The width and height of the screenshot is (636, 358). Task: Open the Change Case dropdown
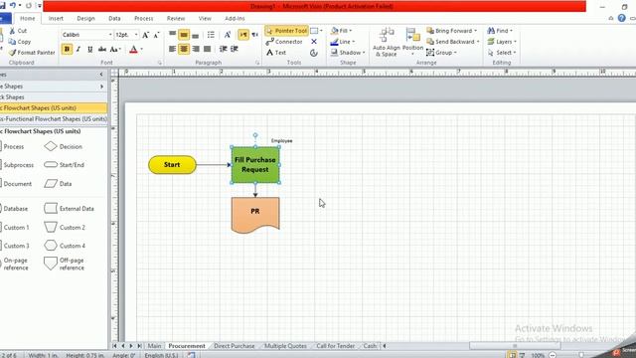pyautogui.click(x=115, y=49)
